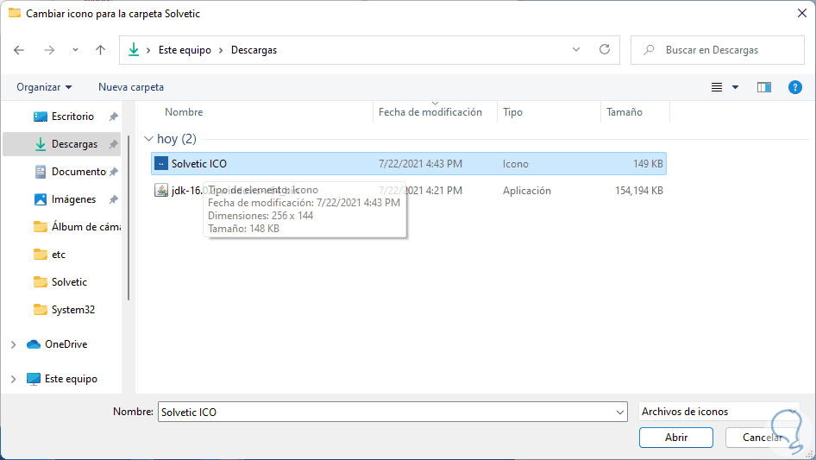Go back with the back arrow
The height and width of the screenshot is (460, 816).
coord(20,50)
